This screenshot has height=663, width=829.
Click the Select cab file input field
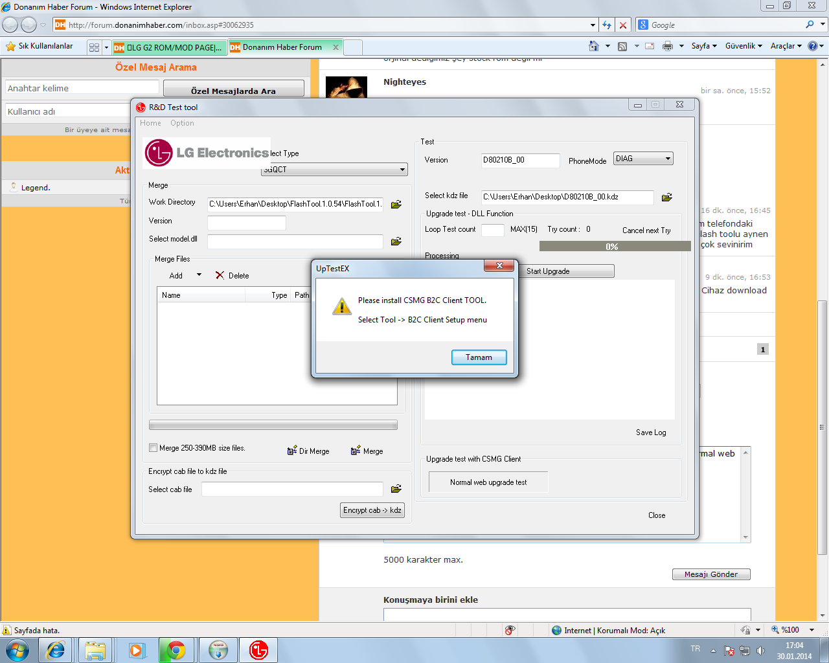click(293, 489)
